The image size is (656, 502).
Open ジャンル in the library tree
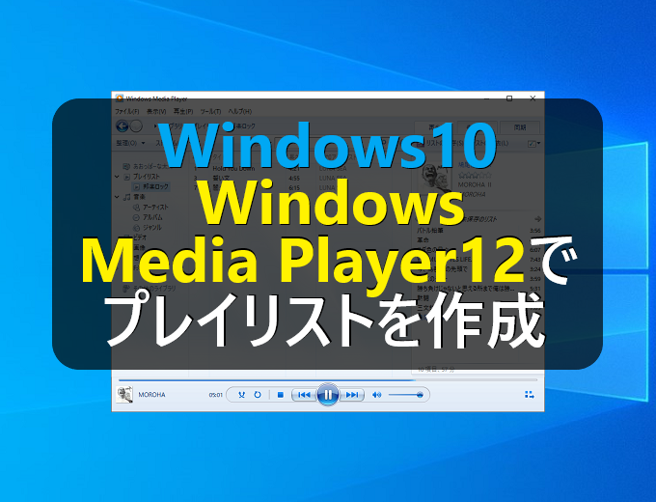tap(151, 227)
